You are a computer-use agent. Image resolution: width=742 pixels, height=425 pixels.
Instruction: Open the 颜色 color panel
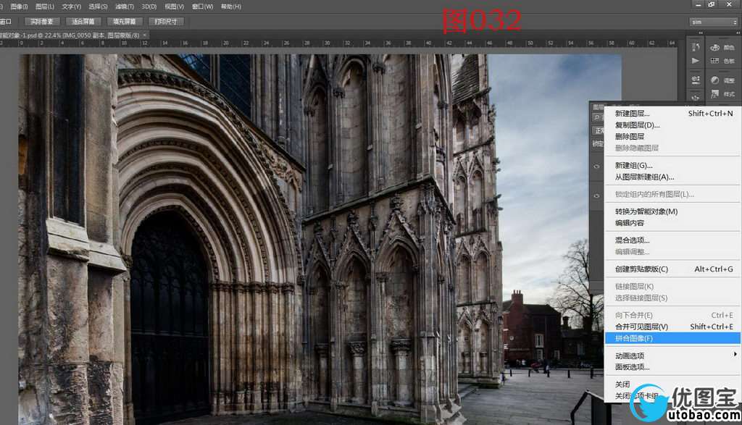(x=722, y=47)
